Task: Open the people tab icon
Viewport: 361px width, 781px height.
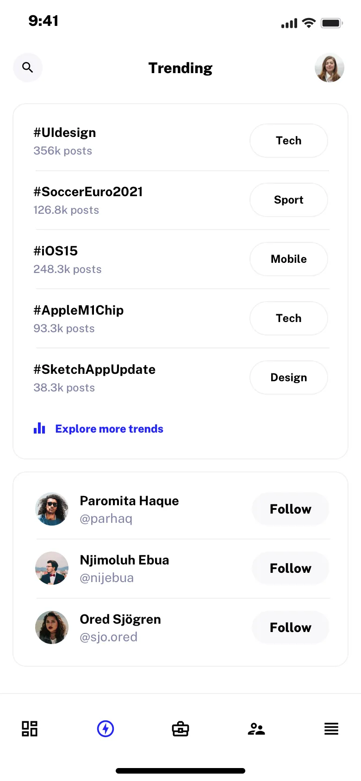Action: [x=256, y=729]
